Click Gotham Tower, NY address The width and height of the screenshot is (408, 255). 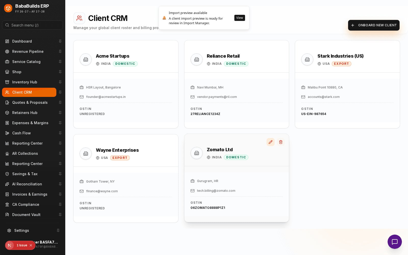[100, 182]
